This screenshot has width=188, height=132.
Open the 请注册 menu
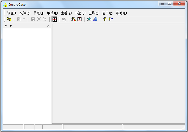tap(12, 13)
